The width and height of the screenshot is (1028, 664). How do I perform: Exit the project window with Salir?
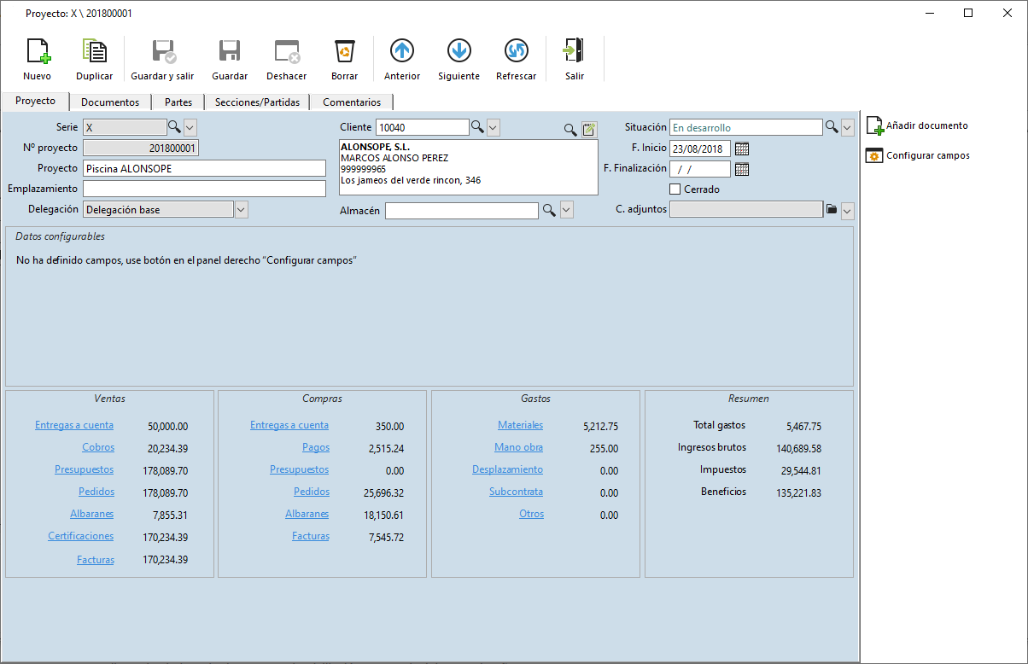click(575, 59)
